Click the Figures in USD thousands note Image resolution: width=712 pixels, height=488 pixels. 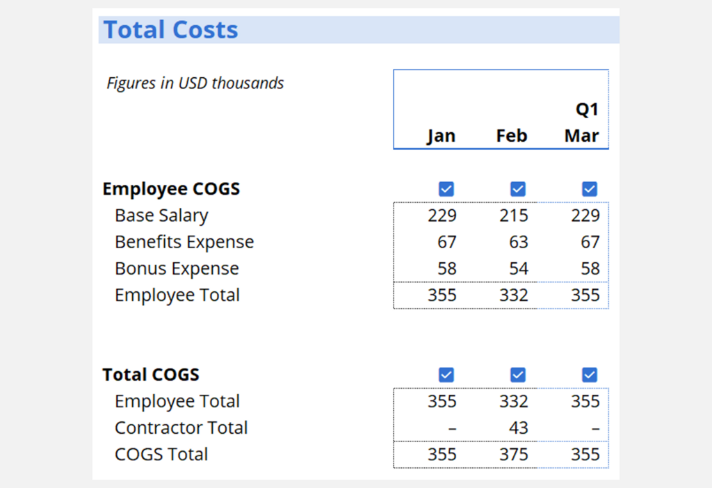tap(195, 83)
